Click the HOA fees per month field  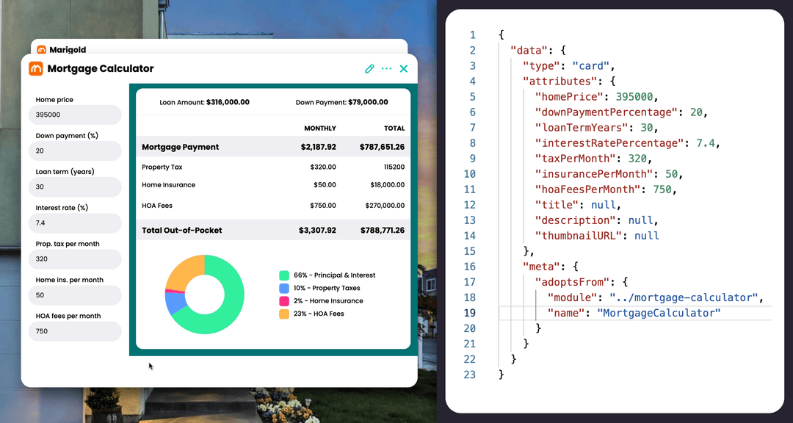click(75, 331)
